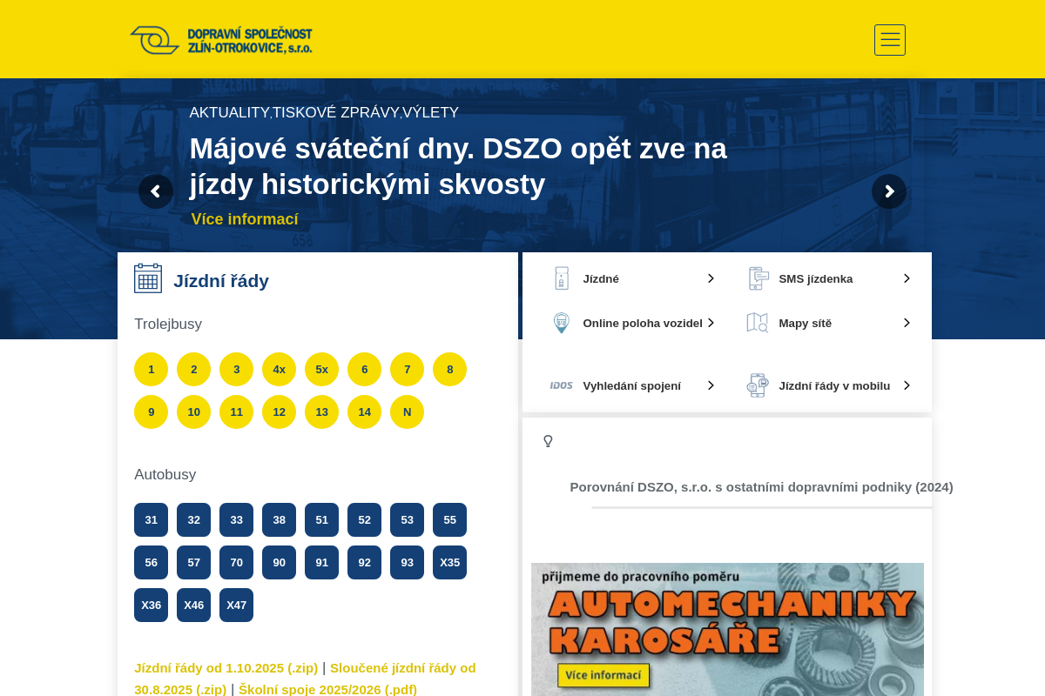Select trolleybus line 3
The width and height of the screenshot is (1045, 696).
[x=236, y=369]
